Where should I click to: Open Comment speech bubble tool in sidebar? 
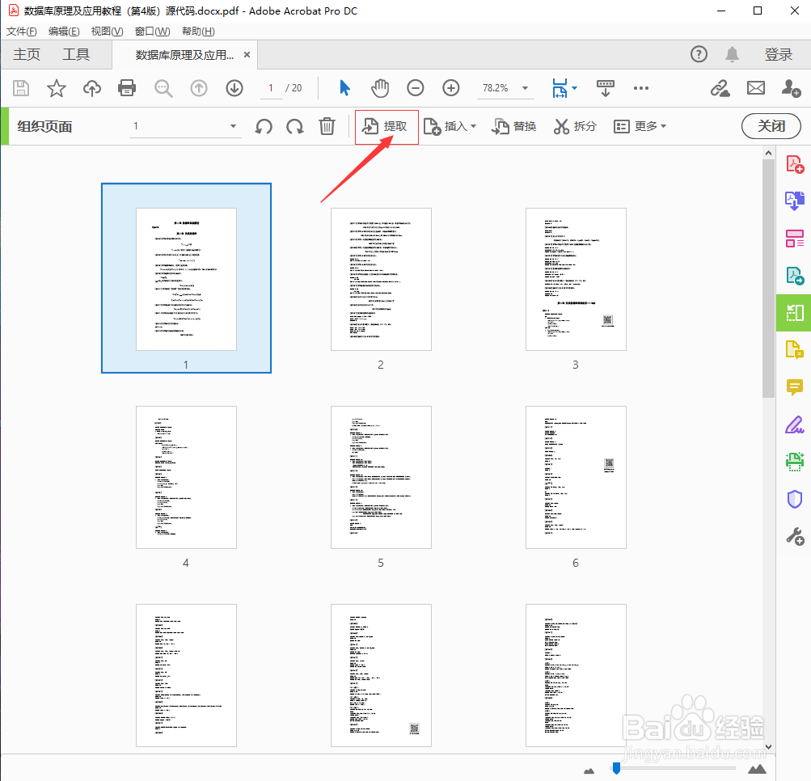click(795, 387)
